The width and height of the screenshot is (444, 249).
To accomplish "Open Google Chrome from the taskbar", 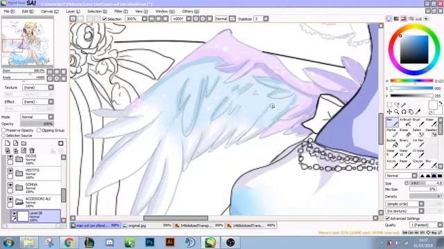I will point(69,242).
